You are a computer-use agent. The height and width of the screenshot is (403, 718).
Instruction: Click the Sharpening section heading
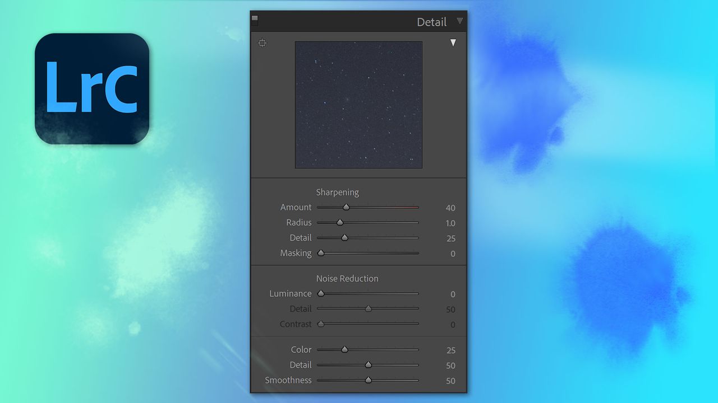pos(338,192)
